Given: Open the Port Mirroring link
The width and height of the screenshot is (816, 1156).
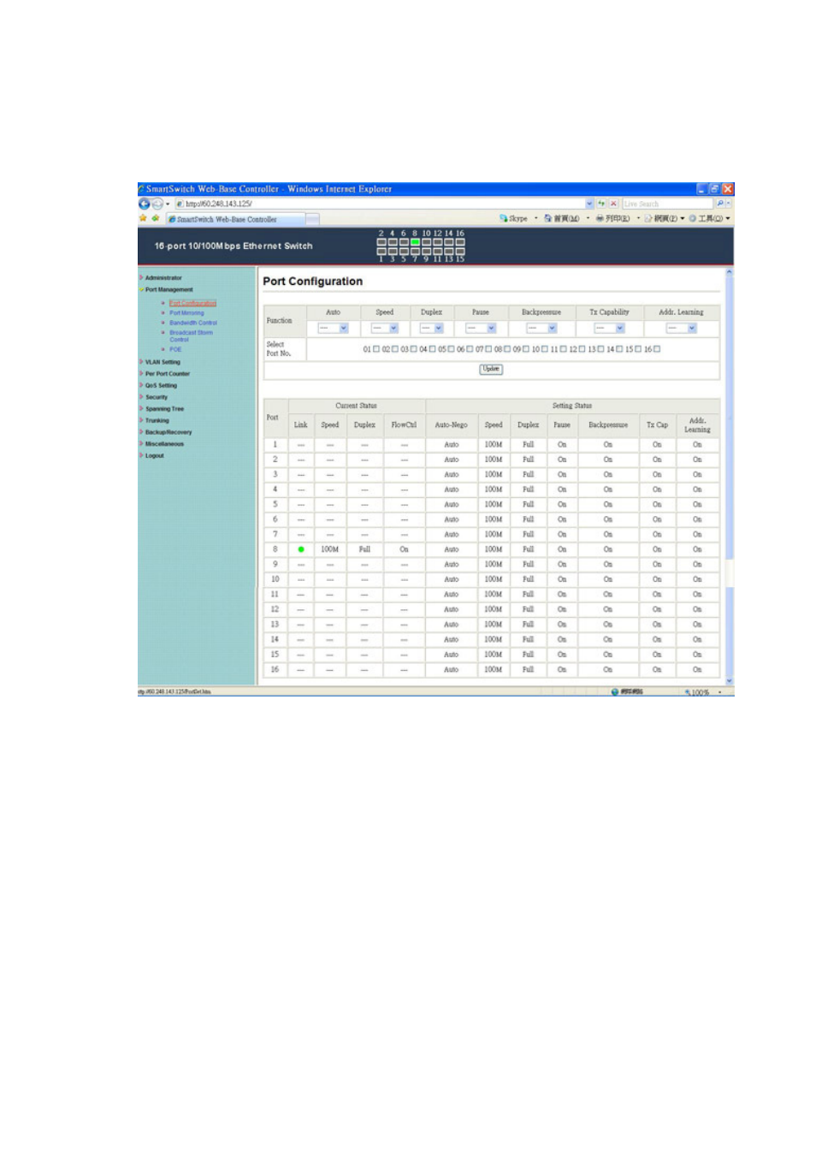Looking at the screenshot, I should click(186, 313).
